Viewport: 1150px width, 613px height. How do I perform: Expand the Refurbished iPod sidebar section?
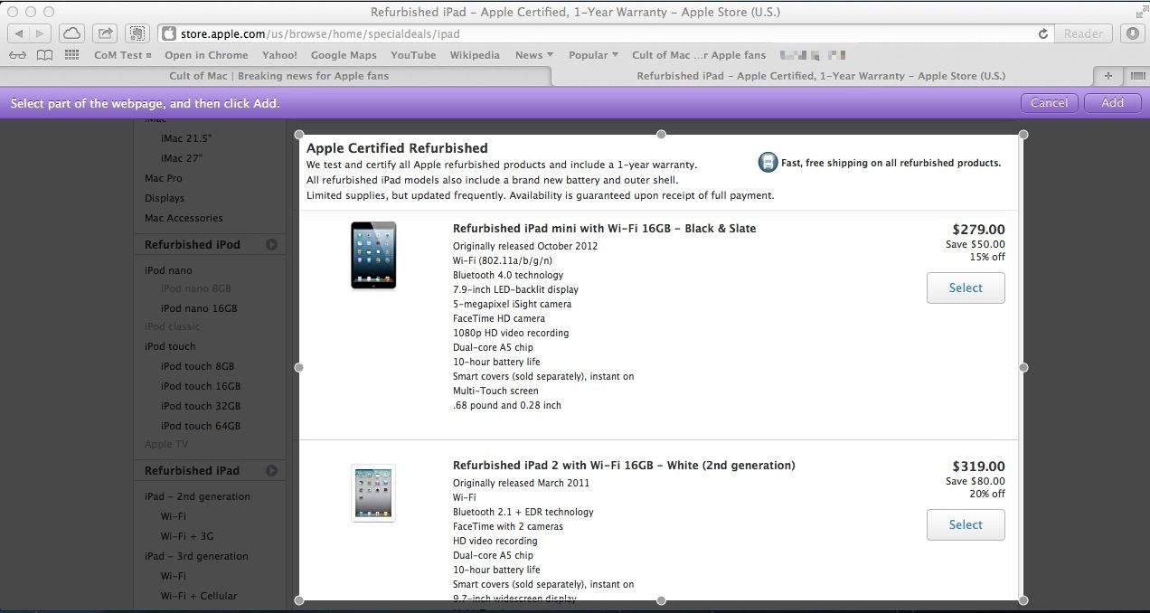click(271, 244)
